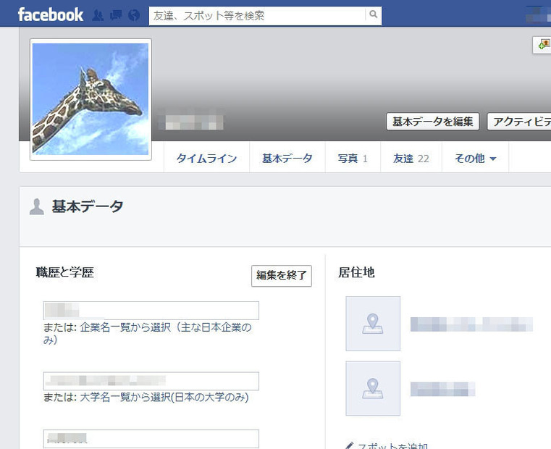Click 基本データを編集 button
Viewport: 551px width, 449px height.
point(432,122)
